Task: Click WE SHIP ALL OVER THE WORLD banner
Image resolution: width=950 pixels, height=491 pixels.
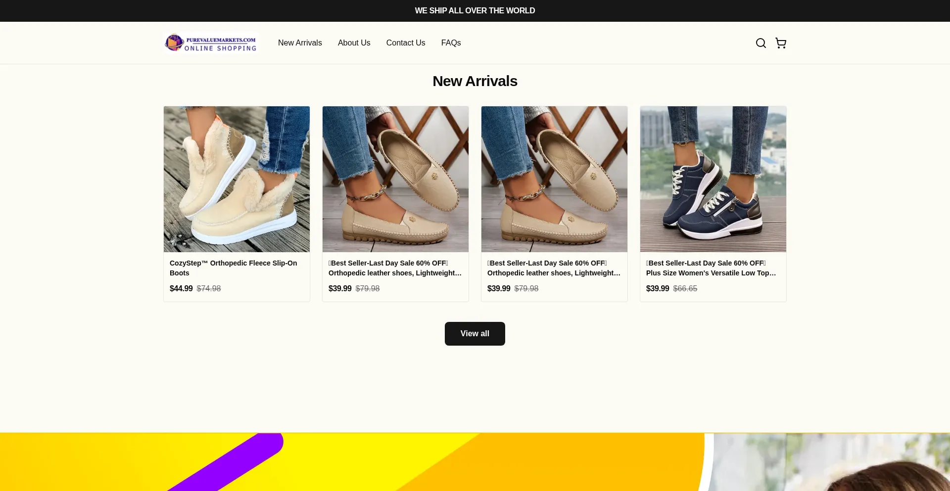Action: (x=475, y=11)
